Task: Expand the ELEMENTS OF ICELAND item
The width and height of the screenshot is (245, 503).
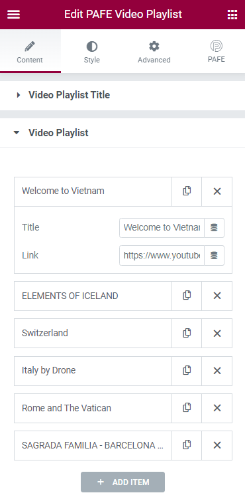Action: 93,296
